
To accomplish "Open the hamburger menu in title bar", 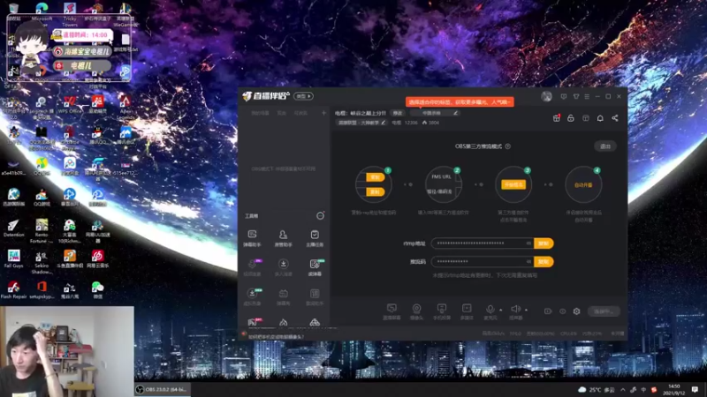I will point(587,96).
